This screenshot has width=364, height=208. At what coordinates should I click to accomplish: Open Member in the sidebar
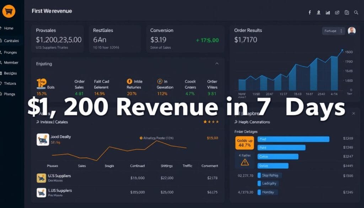[x=11, y=63]
